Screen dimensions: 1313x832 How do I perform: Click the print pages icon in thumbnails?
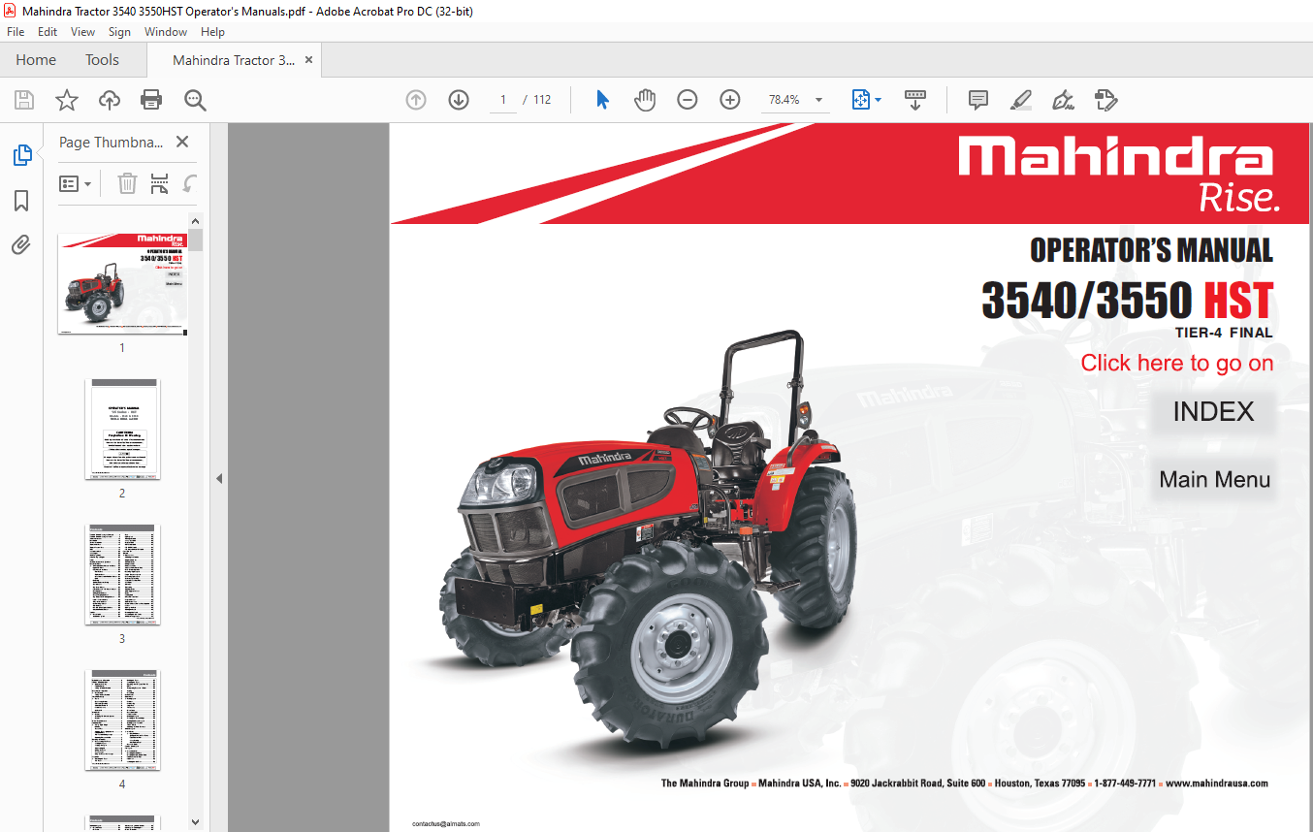coord(160,183)
